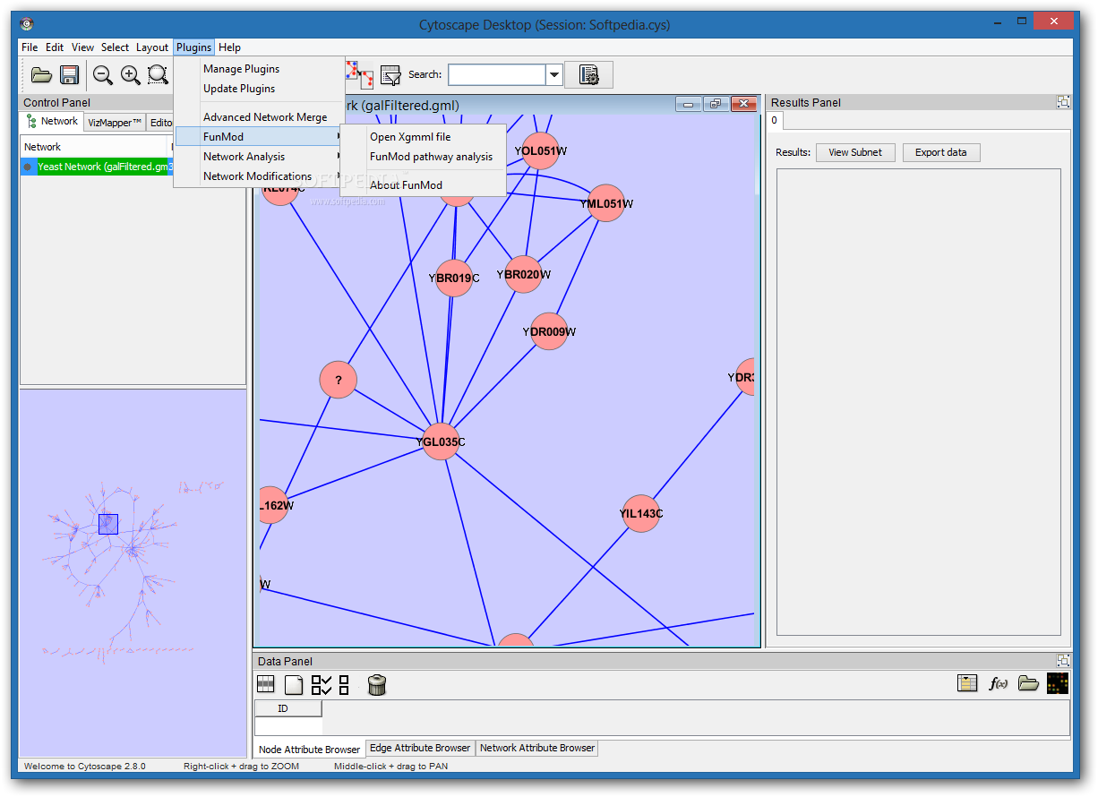The width and height of the screenshot is (1098, 797).
Task: Select node YBR019C
Action: click(454, 278)
